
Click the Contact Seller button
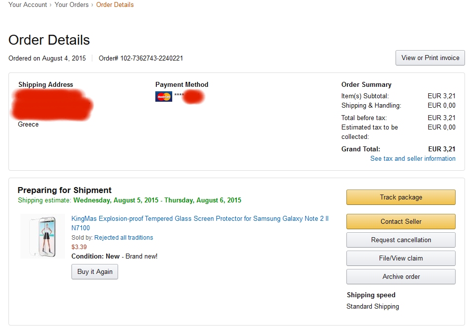click(401, 221)
